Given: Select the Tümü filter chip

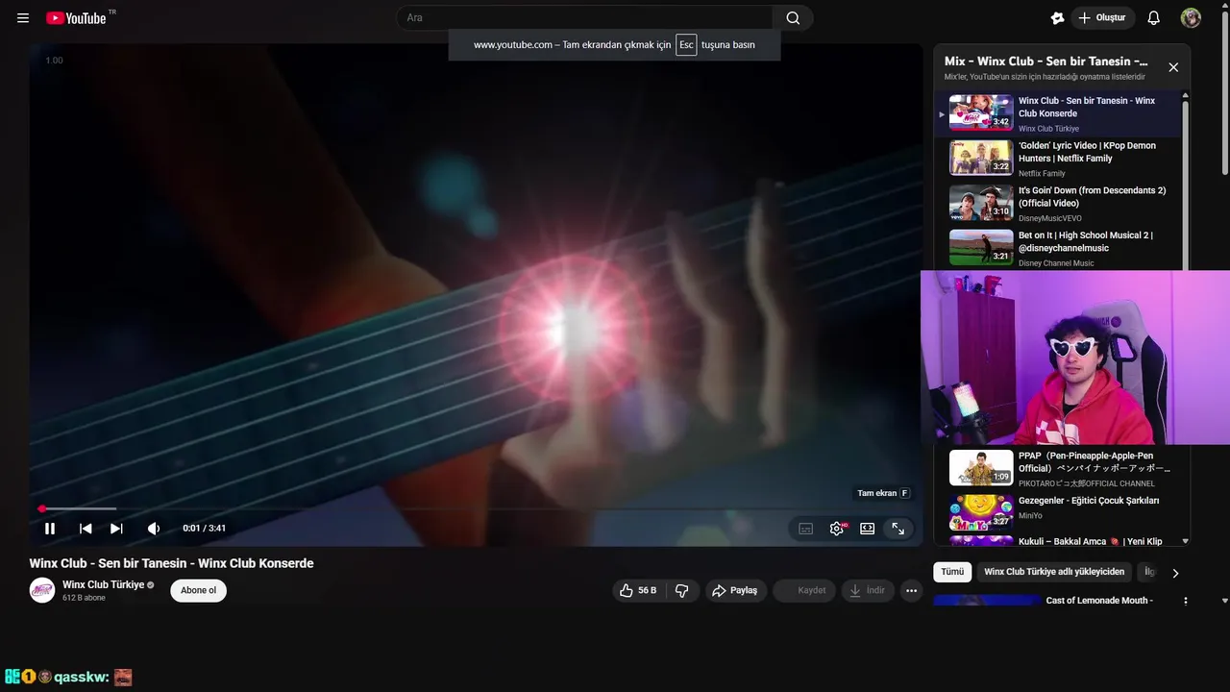Looking at the screenshot, I should click(x=952, y=572).
